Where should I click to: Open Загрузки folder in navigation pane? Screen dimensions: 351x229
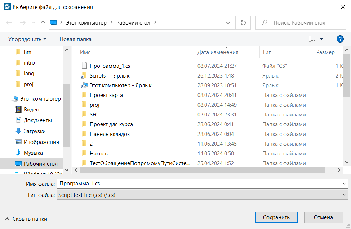point(35,131)
